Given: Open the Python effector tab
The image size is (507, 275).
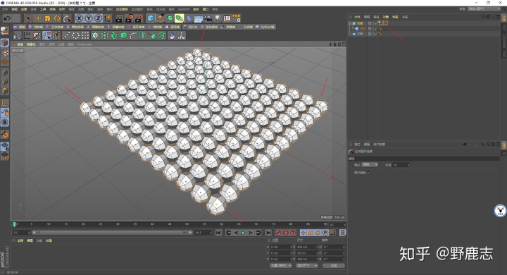Looking at the screenshot, I should [265, 27].
